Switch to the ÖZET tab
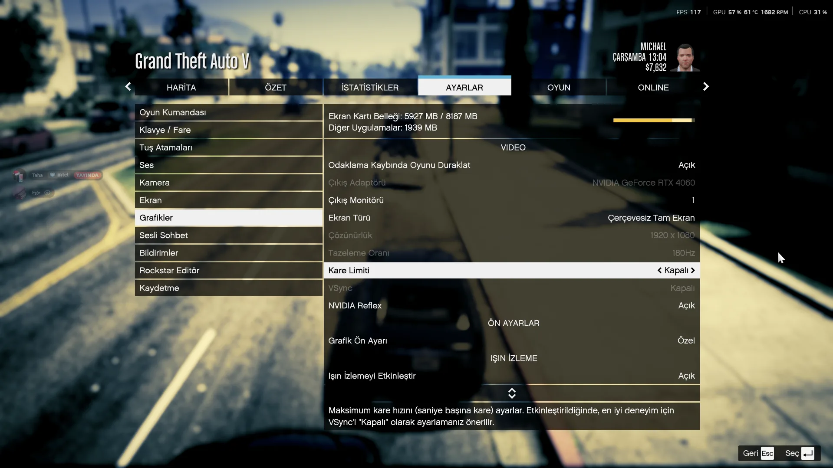This screenshot has height=468, width=833. coord(276,87)
